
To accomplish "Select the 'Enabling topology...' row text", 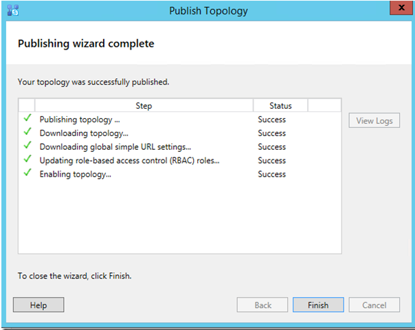I will click(x=75, y=174).
